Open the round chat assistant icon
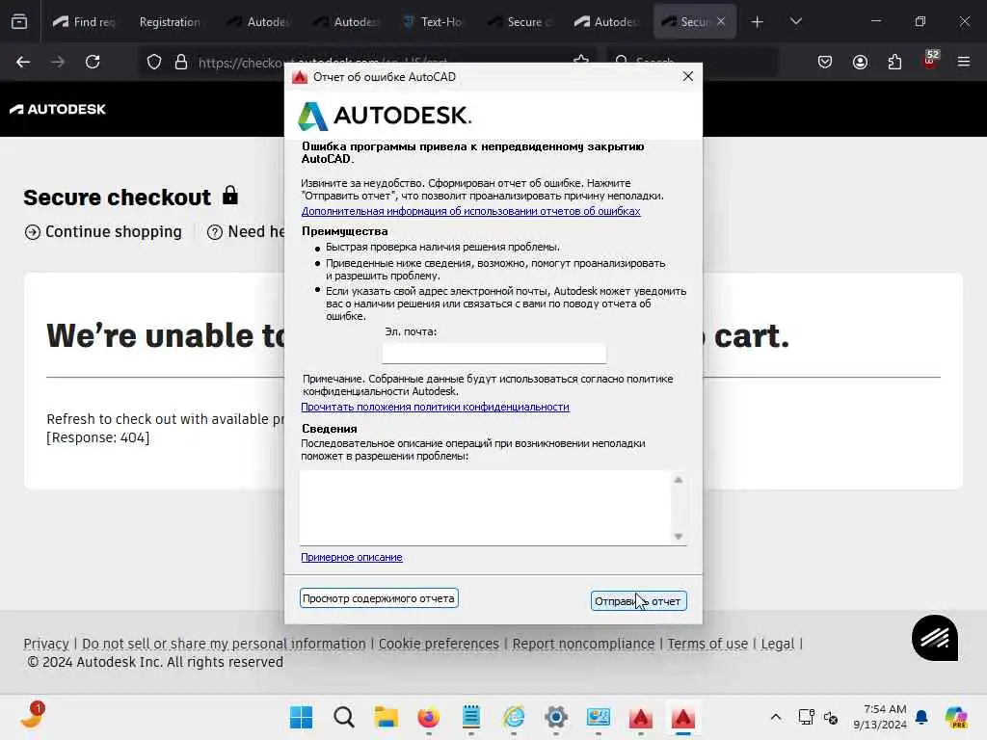The height and width of the screenshot is (740, 987). [x=935, y=638]
